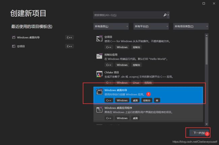Click the 下一步(N) next button
The width and height of the screenshot is (219, 145).
click(x=199, y=133)
